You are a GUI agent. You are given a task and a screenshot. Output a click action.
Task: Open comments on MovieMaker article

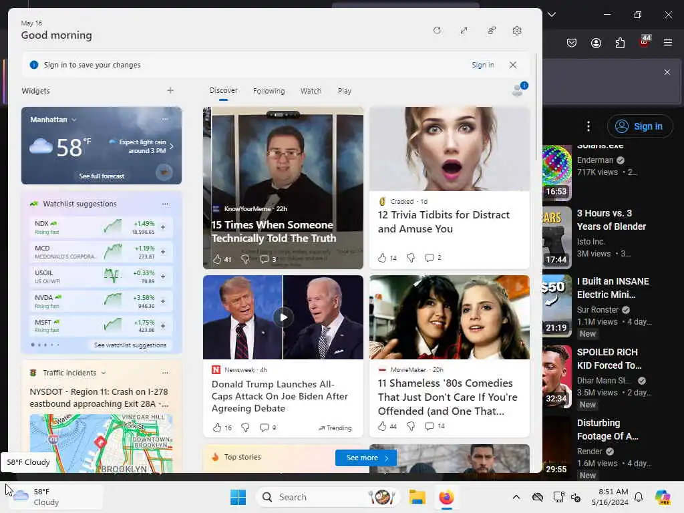click(x=430, y=425)
